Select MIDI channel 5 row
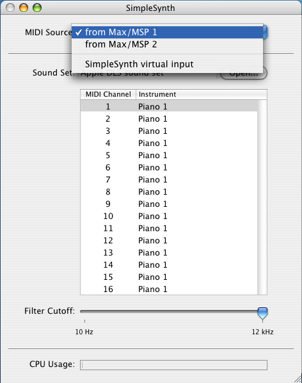The height and width of the screenshot is (383, 302). (x=169, y=156)
